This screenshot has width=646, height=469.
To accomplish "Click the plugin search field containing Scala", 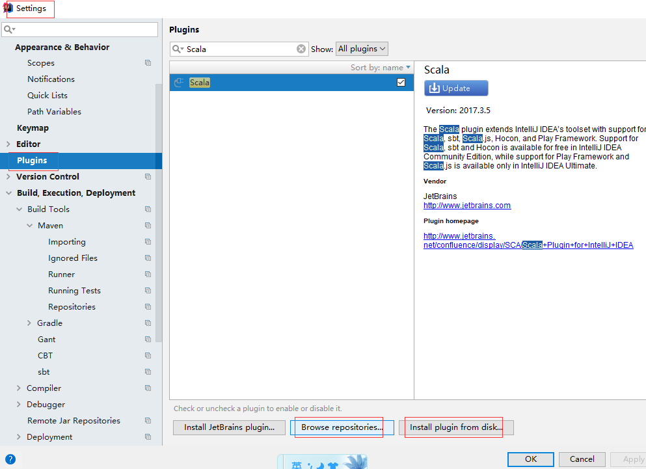I will coord(239,49).
